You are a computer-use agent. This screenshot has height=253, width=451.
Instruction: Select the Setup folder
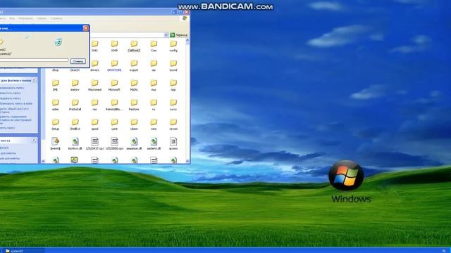[55, 124]
